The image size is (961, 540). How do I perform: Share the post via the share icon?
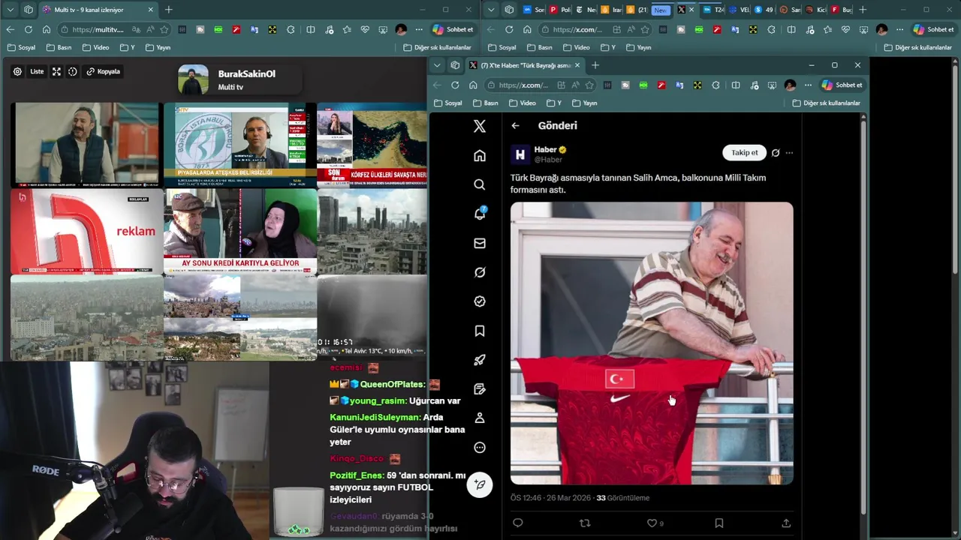[x=786, y=523]
